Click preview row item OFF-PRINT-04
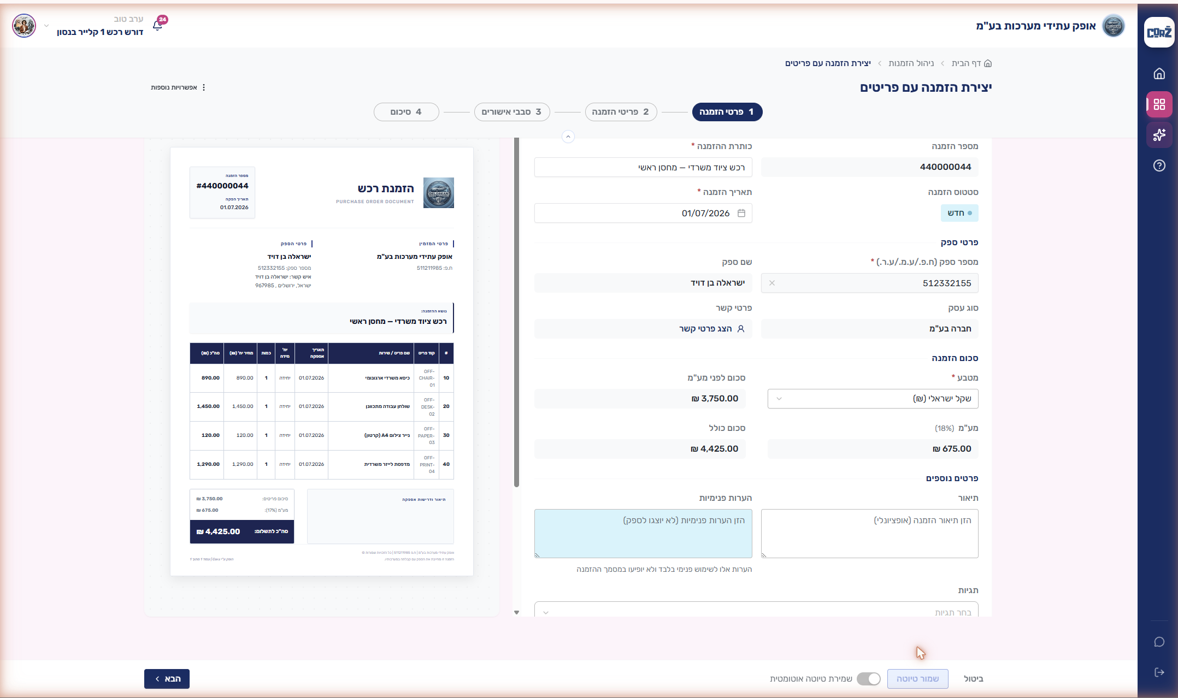 [x=322, y=465]
